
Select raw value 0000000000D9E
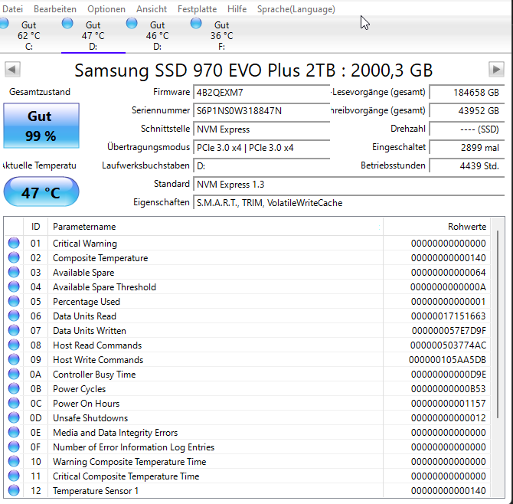[x=448, y=375]
